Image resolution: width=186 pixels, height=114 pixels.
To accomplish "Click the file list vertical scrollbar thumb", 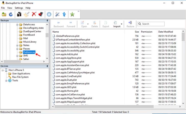I will (183, 37).
